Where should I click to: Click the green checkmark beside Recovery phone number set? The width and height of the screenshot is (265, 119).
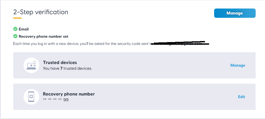[x=15, y=36]
